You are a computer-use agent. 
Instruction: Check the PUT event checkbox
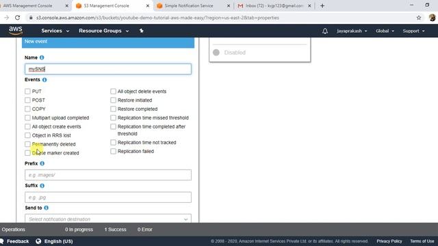[27, 91]
